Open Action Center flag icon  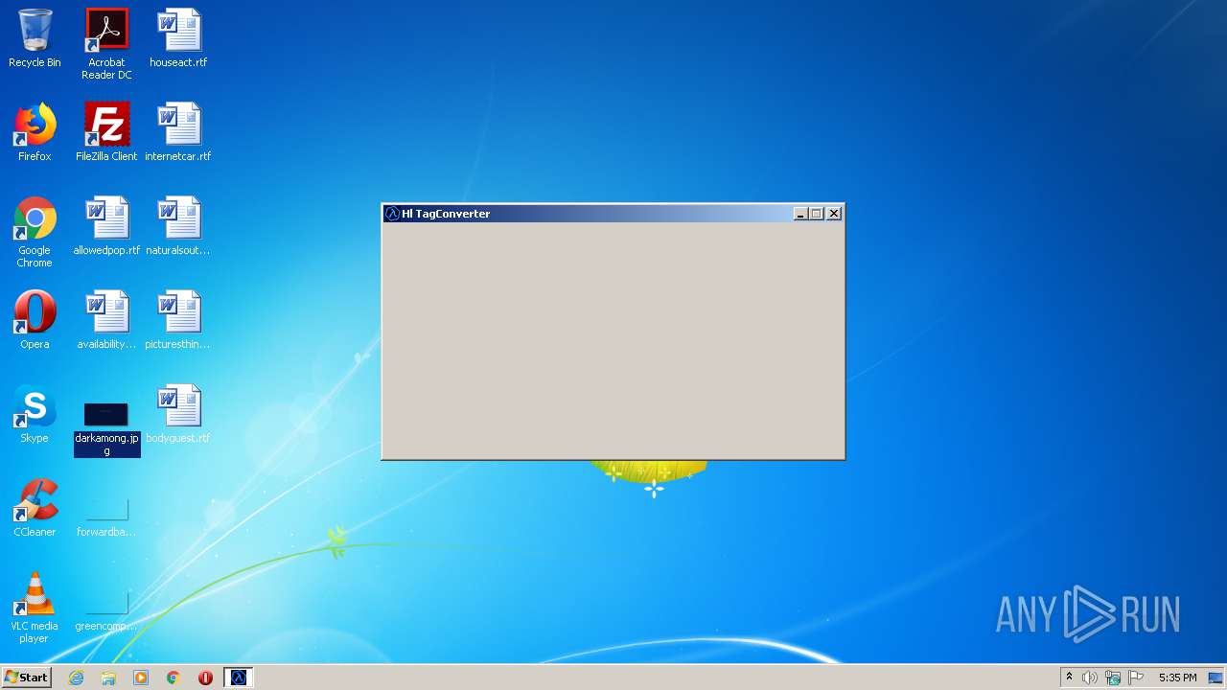tap(1136, 678)
